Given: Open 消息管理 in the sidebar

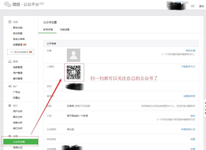Looking at the screenshot, I should [18, 67].
